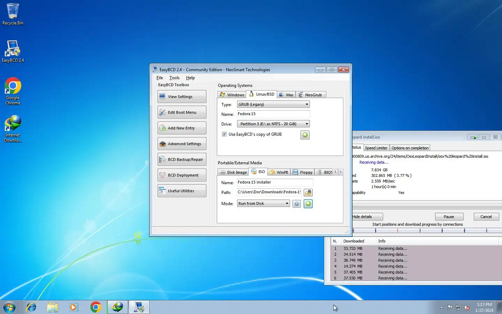Click the connections progress bar in IDM

(x=427, y=230)
